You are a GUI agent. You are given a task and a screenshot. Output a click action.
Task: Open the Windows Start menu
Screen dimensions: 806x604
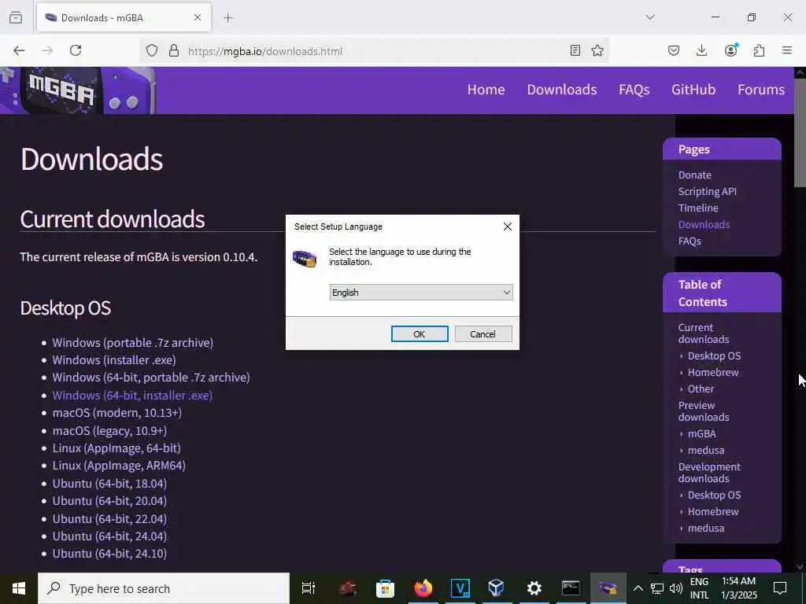point(19,588)
